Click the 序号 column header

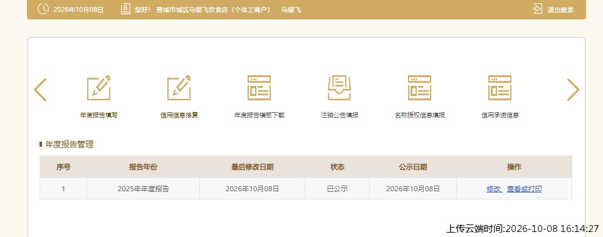(63, 167)
